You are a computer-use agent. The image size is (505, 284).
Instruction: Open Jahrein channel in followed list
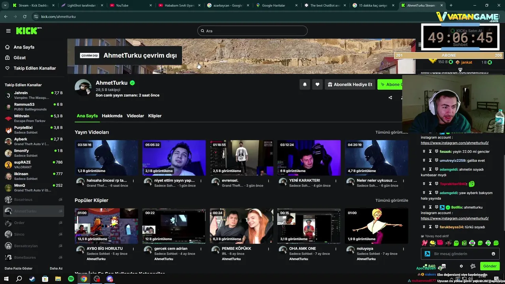point(34,95)
